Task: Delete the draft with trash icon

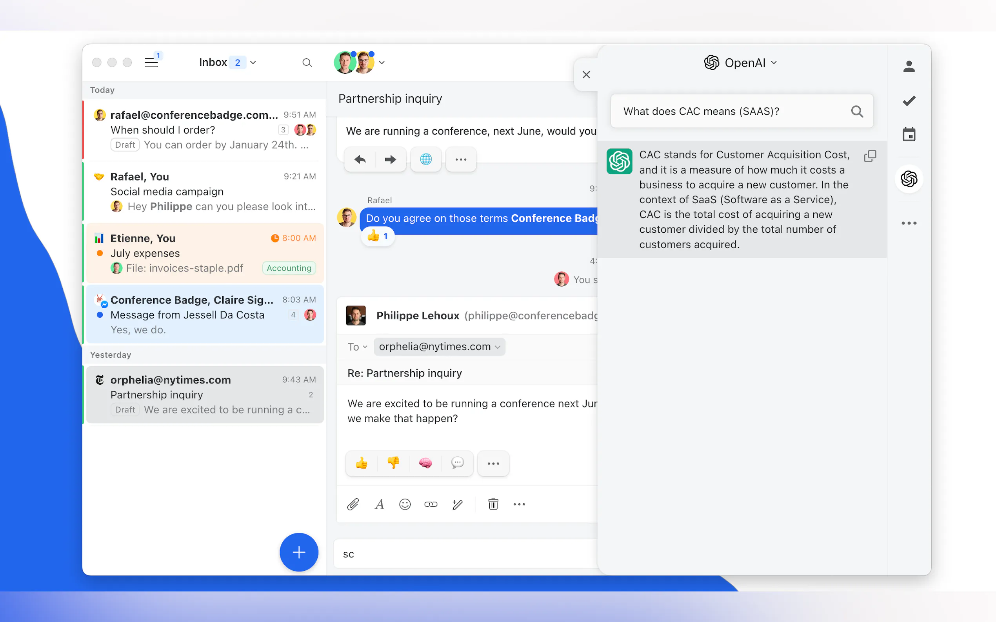Action: click(x=493, y=504)
